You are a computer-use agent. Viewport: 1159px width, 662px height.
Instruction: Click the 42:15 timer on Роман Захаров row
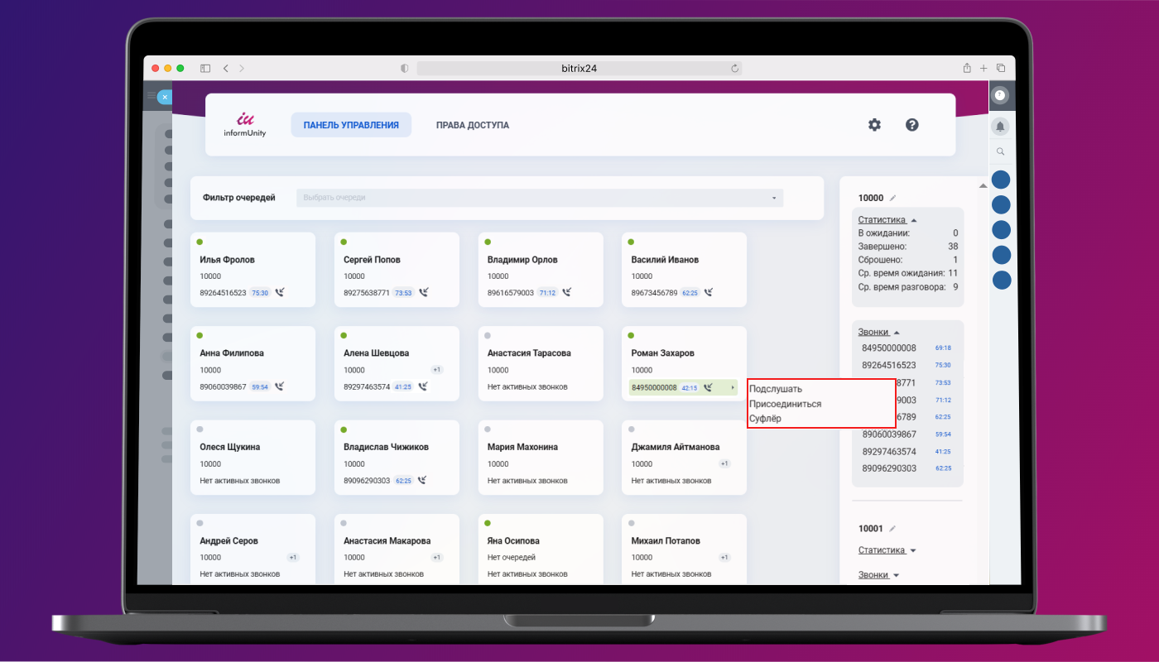(x=689, y=387)
